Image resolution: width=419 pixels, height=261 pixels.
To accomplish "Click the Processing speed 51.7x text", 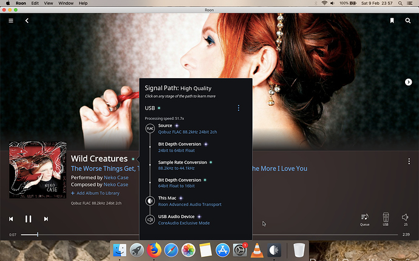I will [165, 118].
